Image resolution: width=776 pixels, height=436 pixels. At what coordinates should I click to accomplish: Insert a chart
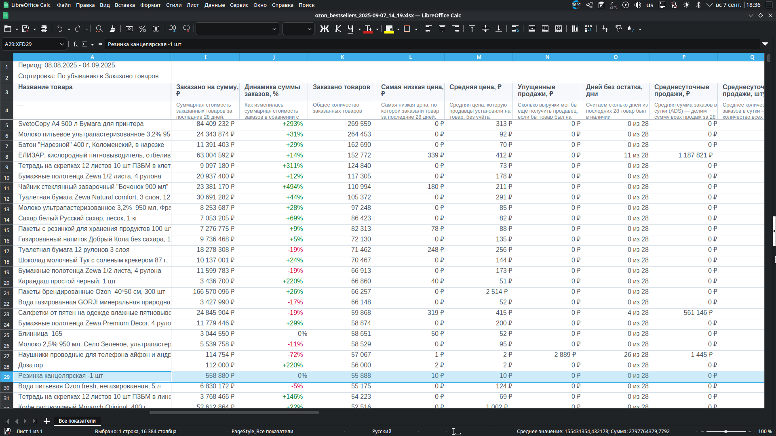[575, 29]
